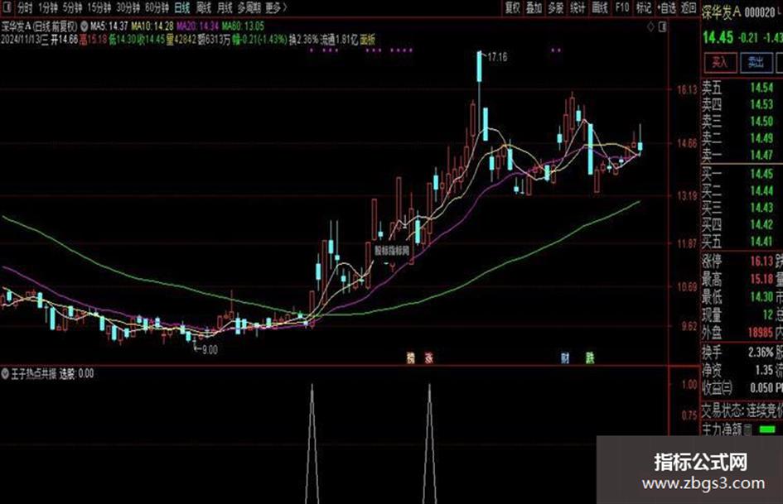Click the 跌 marker below chart
The width and height of the screenshot is (783, 504).
(x=590, y=358)
